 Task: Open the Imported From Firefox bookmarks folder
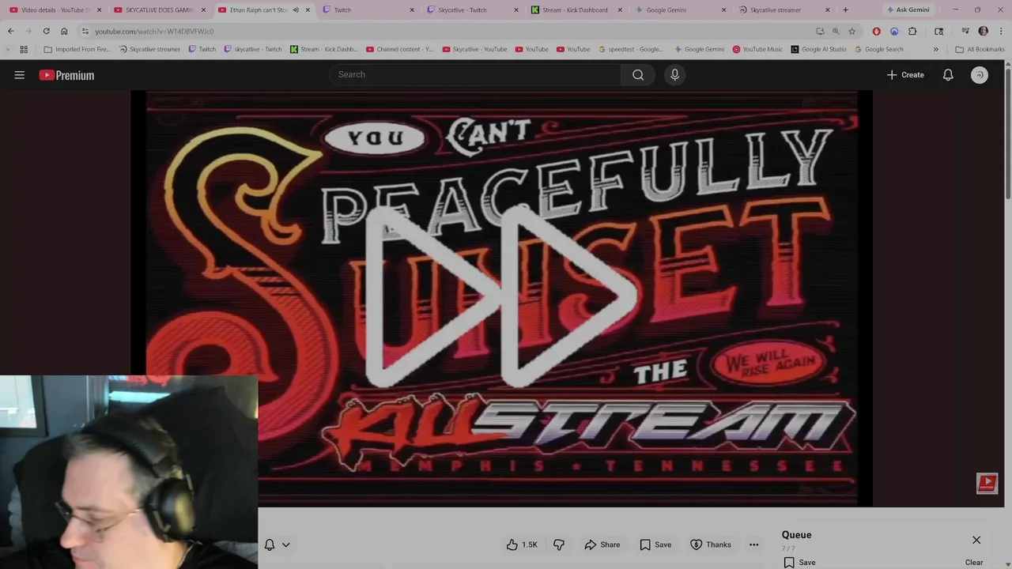(x=77, y=49)
